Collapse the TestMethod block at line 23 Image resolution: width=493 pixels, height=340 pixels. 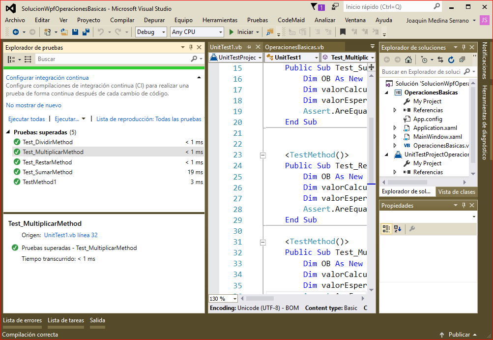(263, 155)
